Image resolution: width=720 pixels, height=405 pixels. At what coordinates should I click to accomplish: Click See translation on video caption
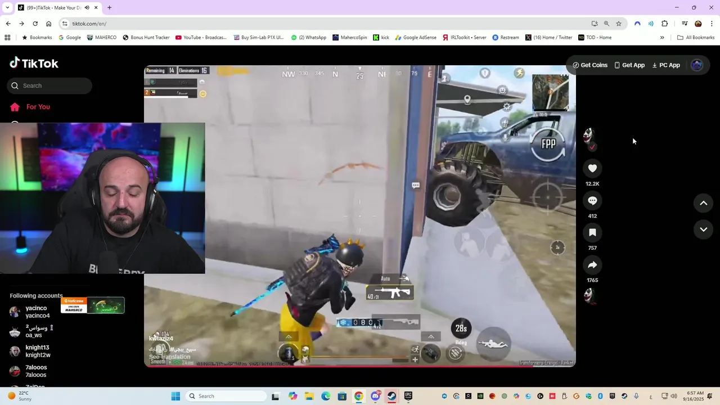pyautogui.click(x=169, y=357)
